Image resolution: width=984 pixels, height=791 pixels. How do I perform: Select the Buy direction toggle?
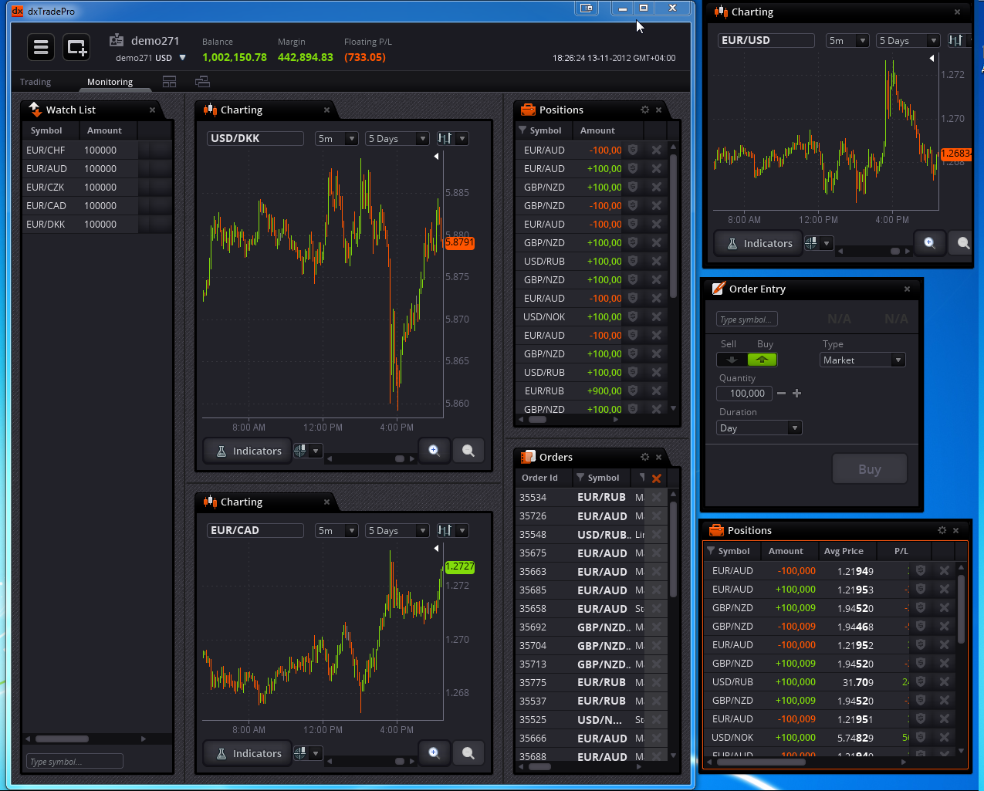(x=763, y=360)
